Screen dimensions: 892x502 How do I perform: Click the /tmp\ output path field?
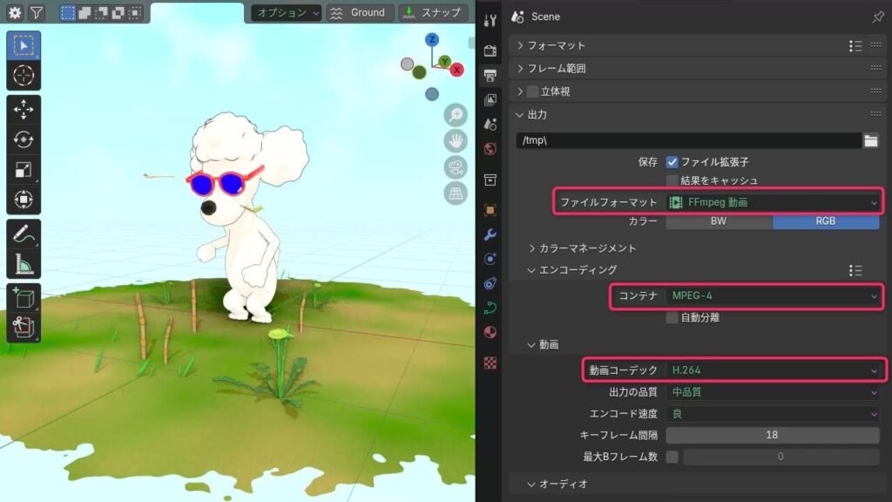coord(688,140)
